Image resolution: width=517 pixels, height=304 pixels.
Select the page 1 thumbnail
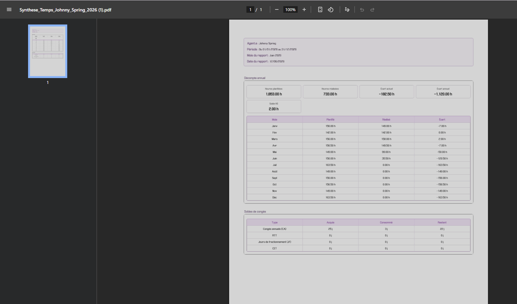(x=48, y=51)
